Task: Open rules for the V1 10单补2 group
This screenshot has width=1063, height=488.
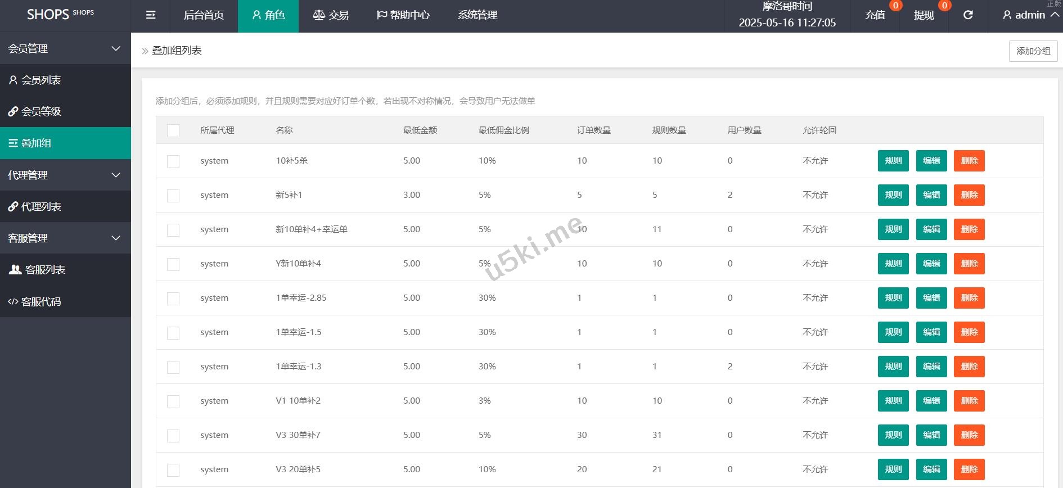Action: 893,401
